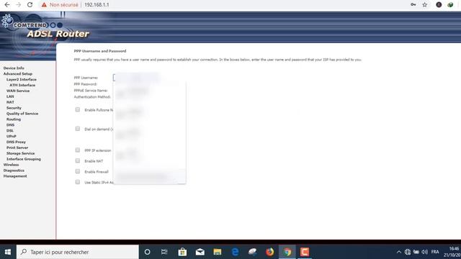Bookmark this page with the star
This screenshot has width=461, height=259.
(424, 5)
